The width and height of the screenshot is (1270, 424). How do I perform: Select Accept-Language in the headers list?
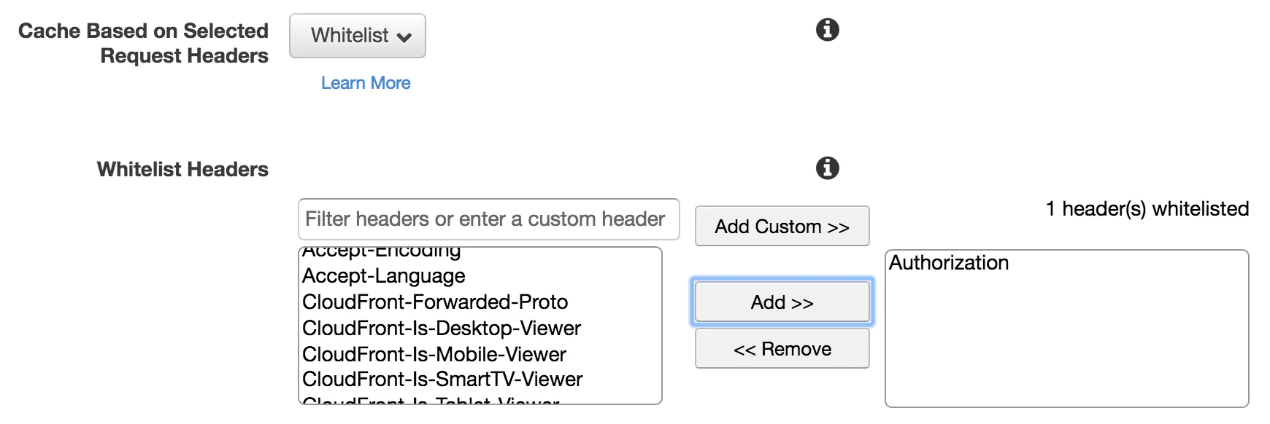384,276
